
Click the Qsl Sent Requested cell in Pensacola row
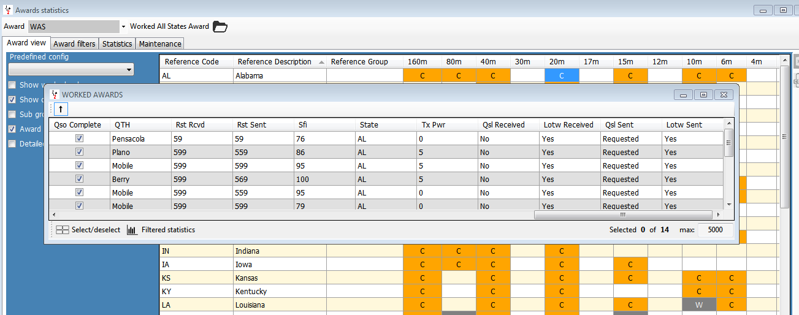[631, 139]
